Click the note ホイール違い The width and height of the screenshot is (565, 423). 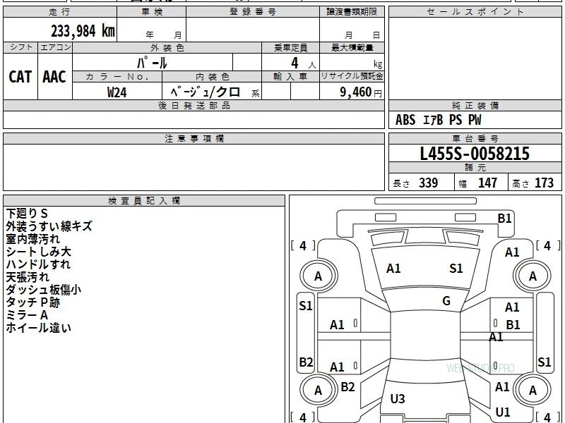click(x=39, y=328)
